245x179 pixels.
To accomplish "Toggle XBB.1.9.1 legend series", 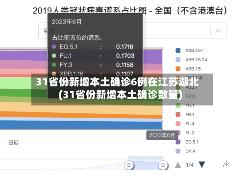I will pos(190,51).
